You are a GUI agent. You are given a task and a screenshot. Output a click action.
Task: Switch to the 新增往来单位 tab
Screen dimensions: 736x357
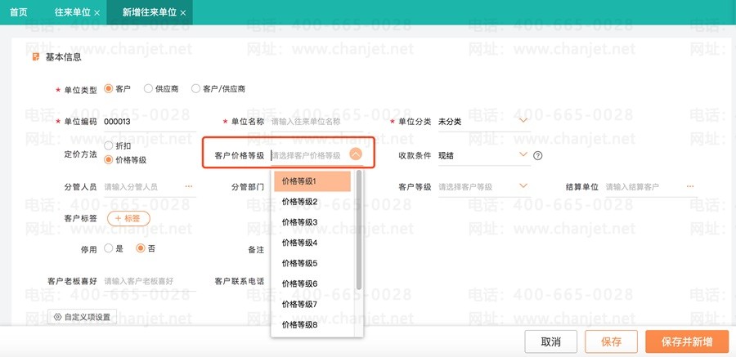150,12
